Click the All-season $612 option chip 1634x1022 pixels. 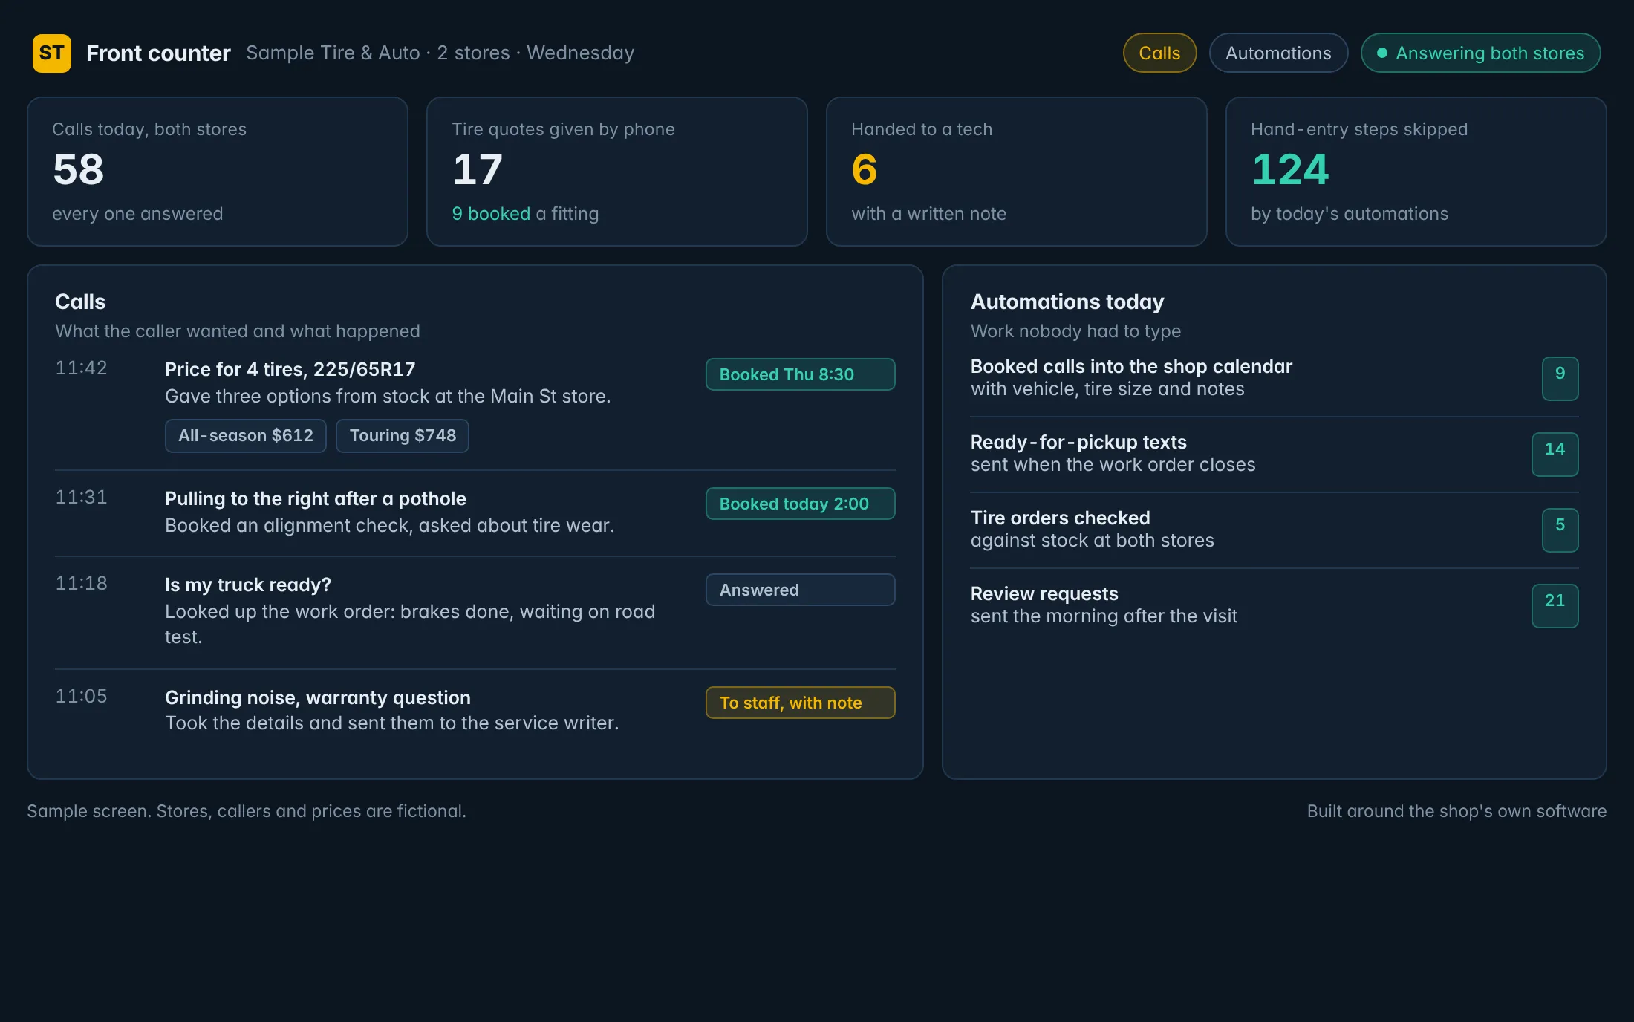[x=246, y=436]
